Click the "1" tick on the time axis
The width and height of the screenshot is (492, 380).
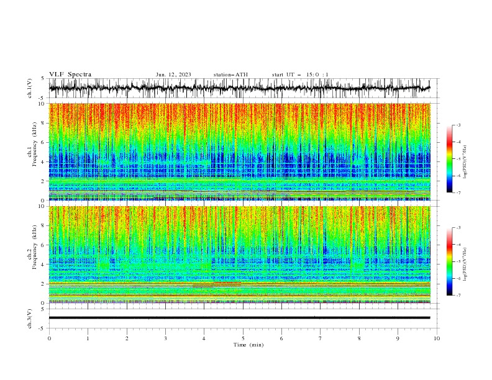point(88,338)
